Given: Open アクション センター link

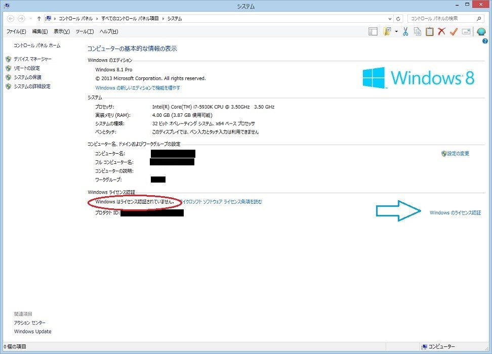Looking at the screenshot, I should click(30, 323).
